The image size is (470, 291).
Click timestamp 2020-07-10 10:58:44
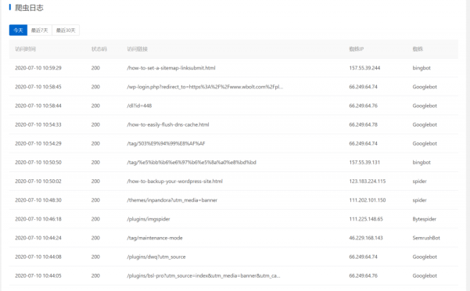(x=38, y=106)
